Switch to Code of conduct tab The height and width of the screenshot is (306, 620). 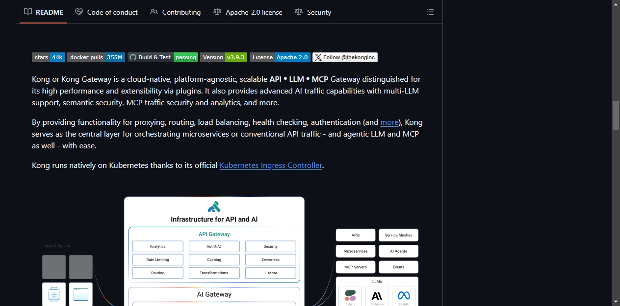point(106,12)
